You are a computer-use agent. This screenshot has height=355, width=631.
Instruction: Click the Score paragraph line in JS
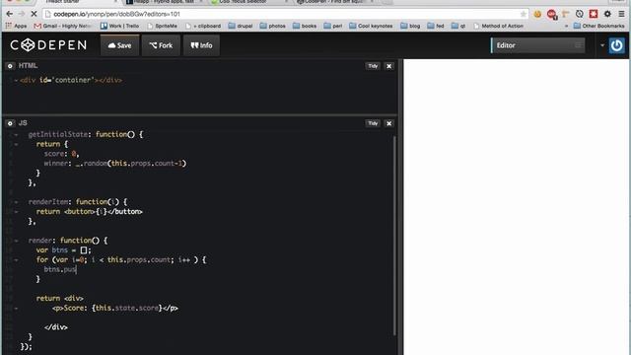[x=115, y=309]
